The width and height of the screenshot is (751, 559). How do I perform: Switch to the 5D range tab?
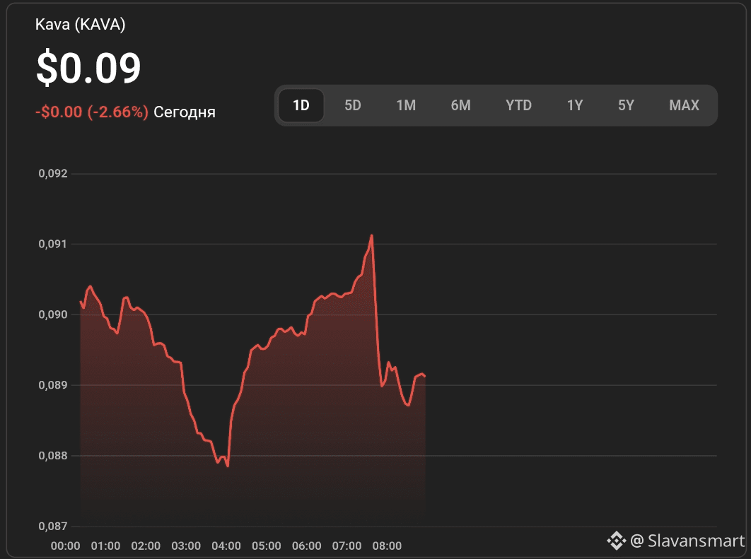pos(352,105)
